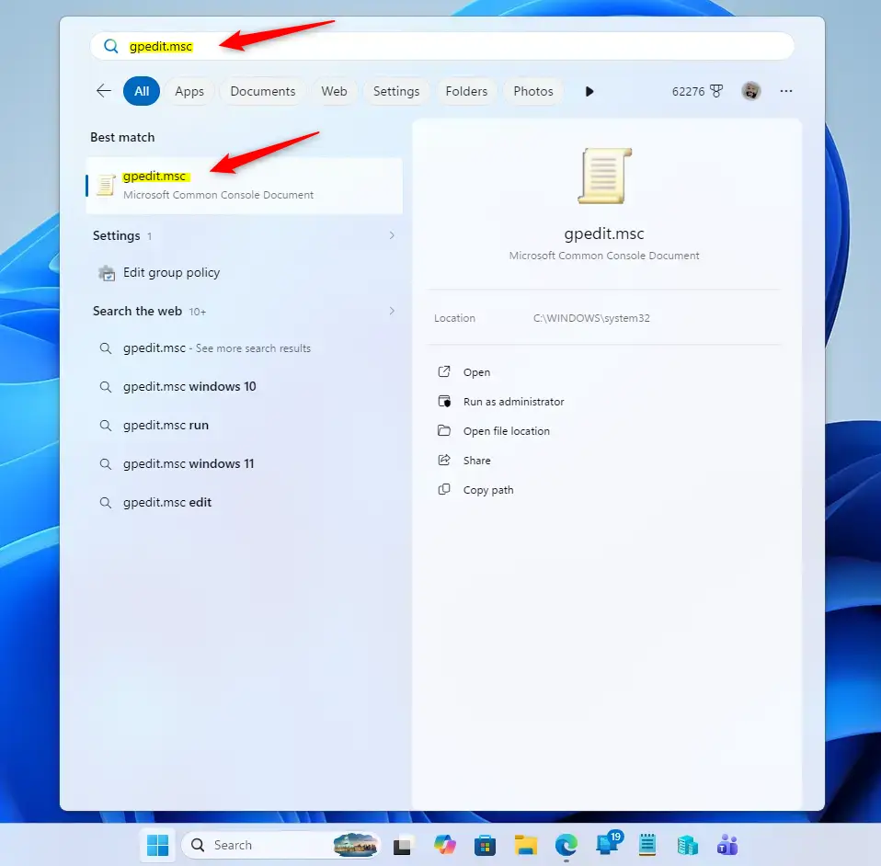This screenshot has width=881, height=866.
Task: Launch Copilot from the taskbar
Action: (444, 845)
